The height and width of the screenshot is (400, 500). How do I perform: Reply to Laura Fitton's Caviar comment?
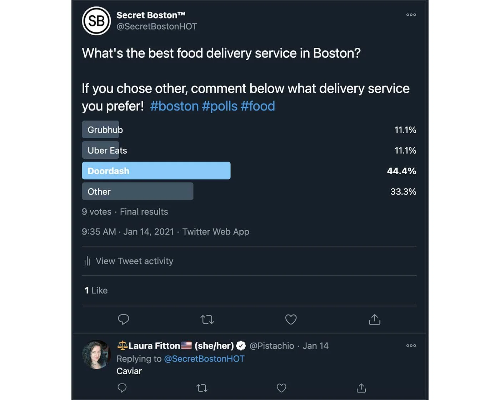pos(122,388)
